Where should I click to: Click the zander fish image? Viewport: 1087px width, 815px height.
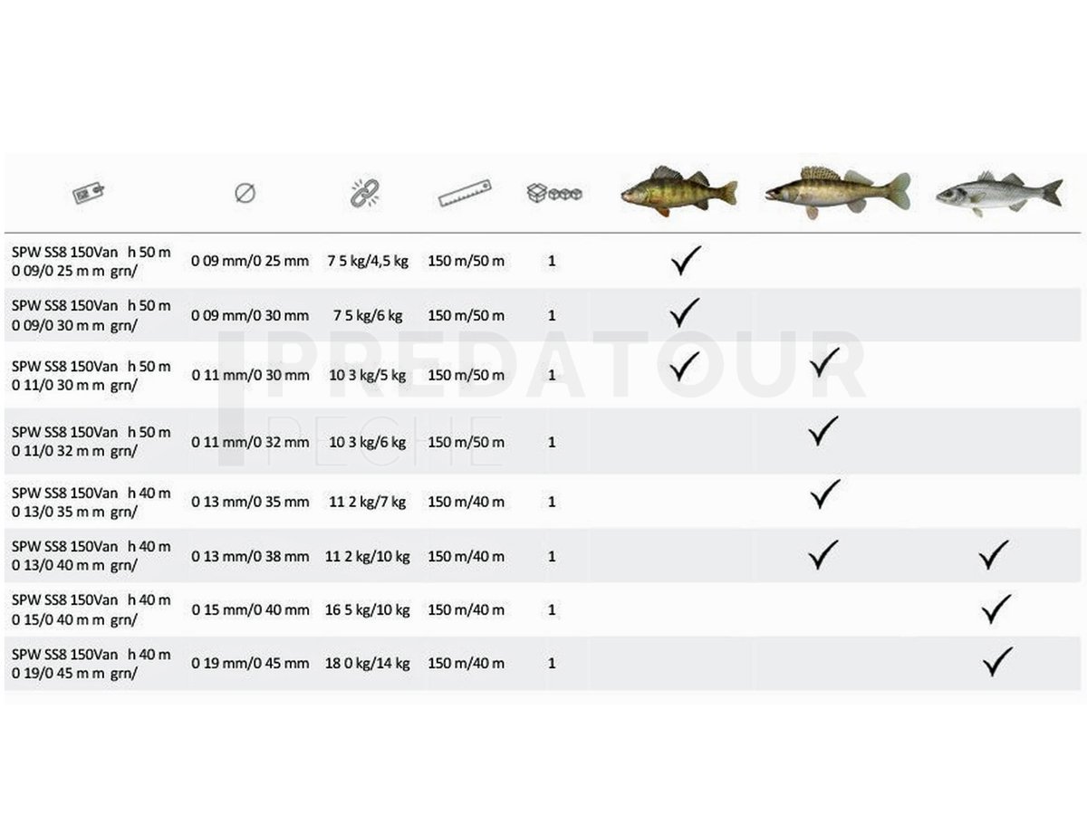pos(837,192)
